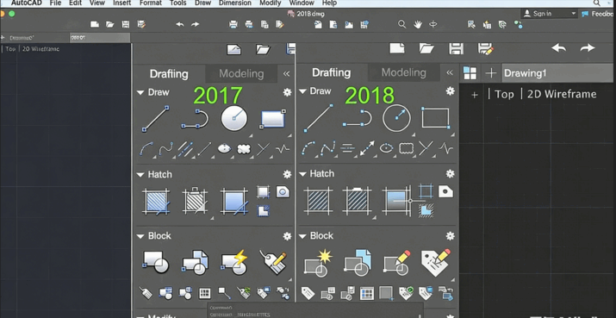Collapse the Hatch section in 2017 panel
616x318 pixels.
[140, 175]
